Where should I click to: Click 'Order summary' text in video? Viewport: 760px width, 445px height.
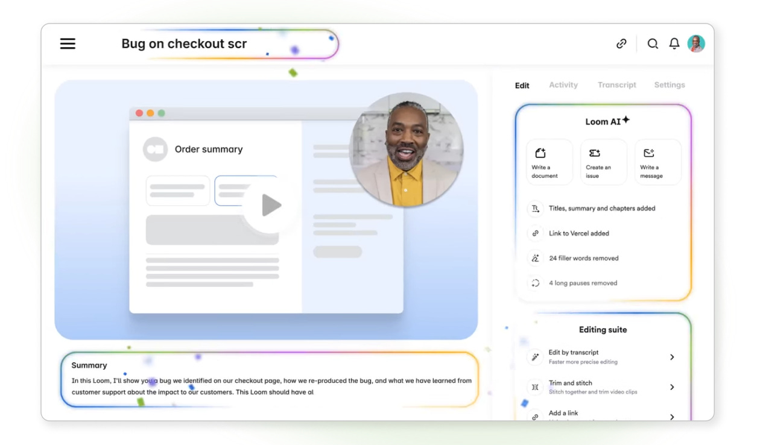click(209, 150)
